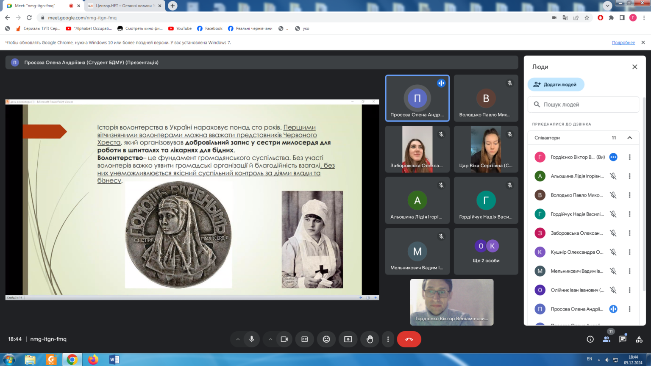Viewport: 651px width, 366px height.
Task: Click the red Leave call button
Action: pos(409,339)
